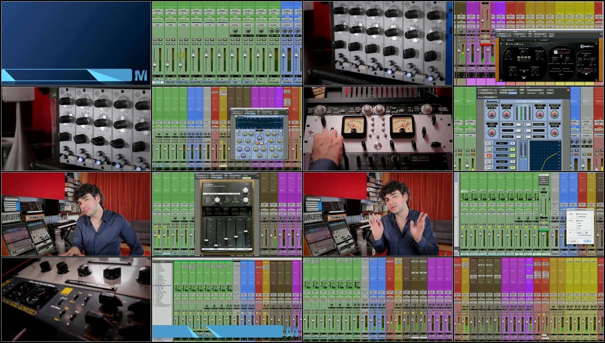
Task: Click OK in Copy To Send dialog
Action: pyautogui.click(x=587, y=241)
